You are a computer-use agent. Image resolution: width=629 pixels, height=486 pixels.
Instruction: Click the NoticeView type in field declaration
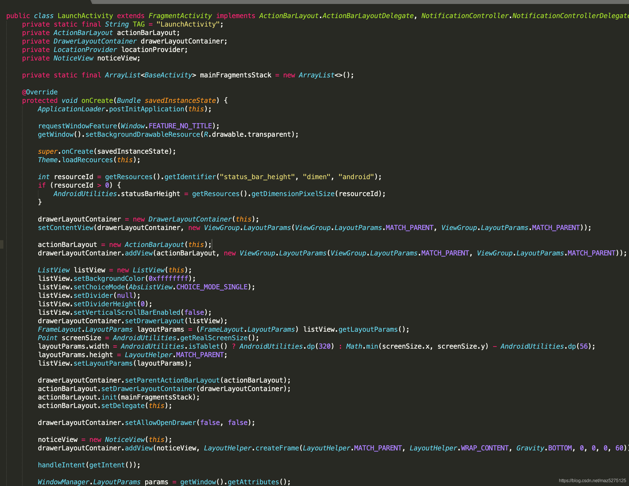pyautogui.click(x=73, y=58)
